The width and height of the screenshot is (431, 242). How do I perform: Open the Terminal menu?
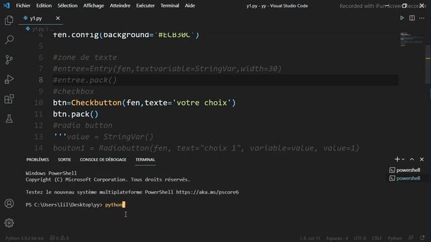tap(170, 5)
